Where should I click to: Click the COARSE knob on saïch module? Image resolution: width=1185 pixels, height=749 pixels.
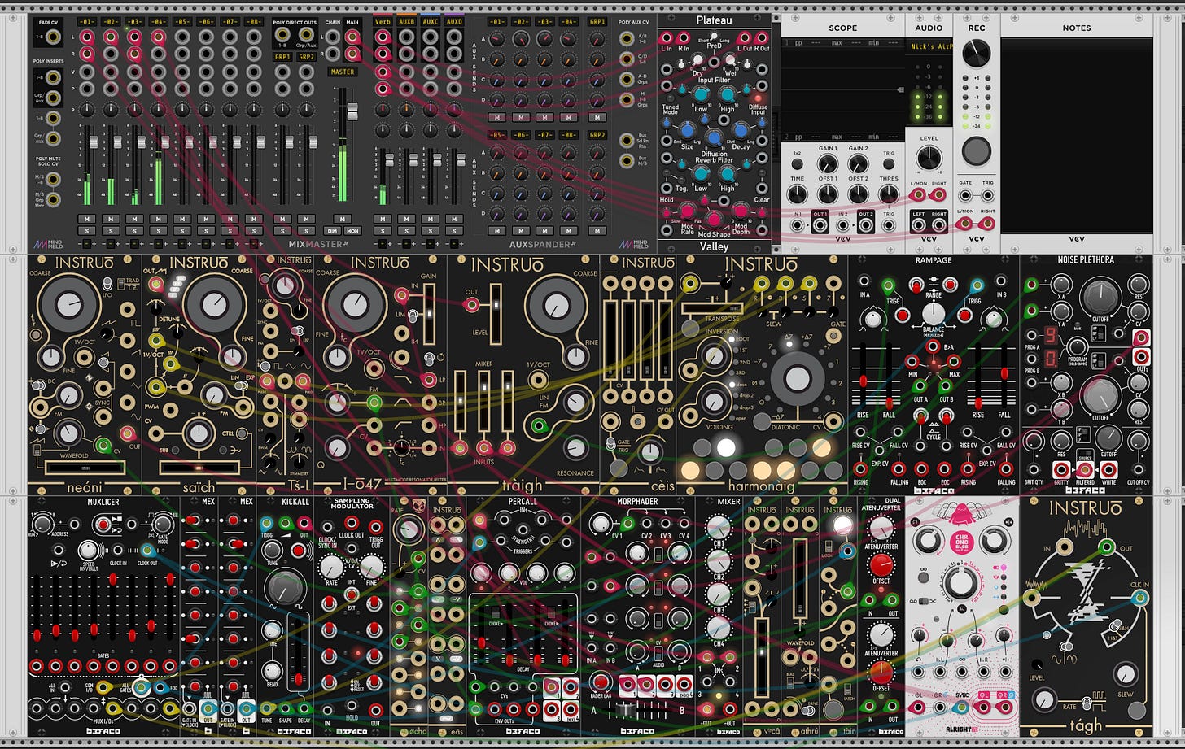coord(214,305)
